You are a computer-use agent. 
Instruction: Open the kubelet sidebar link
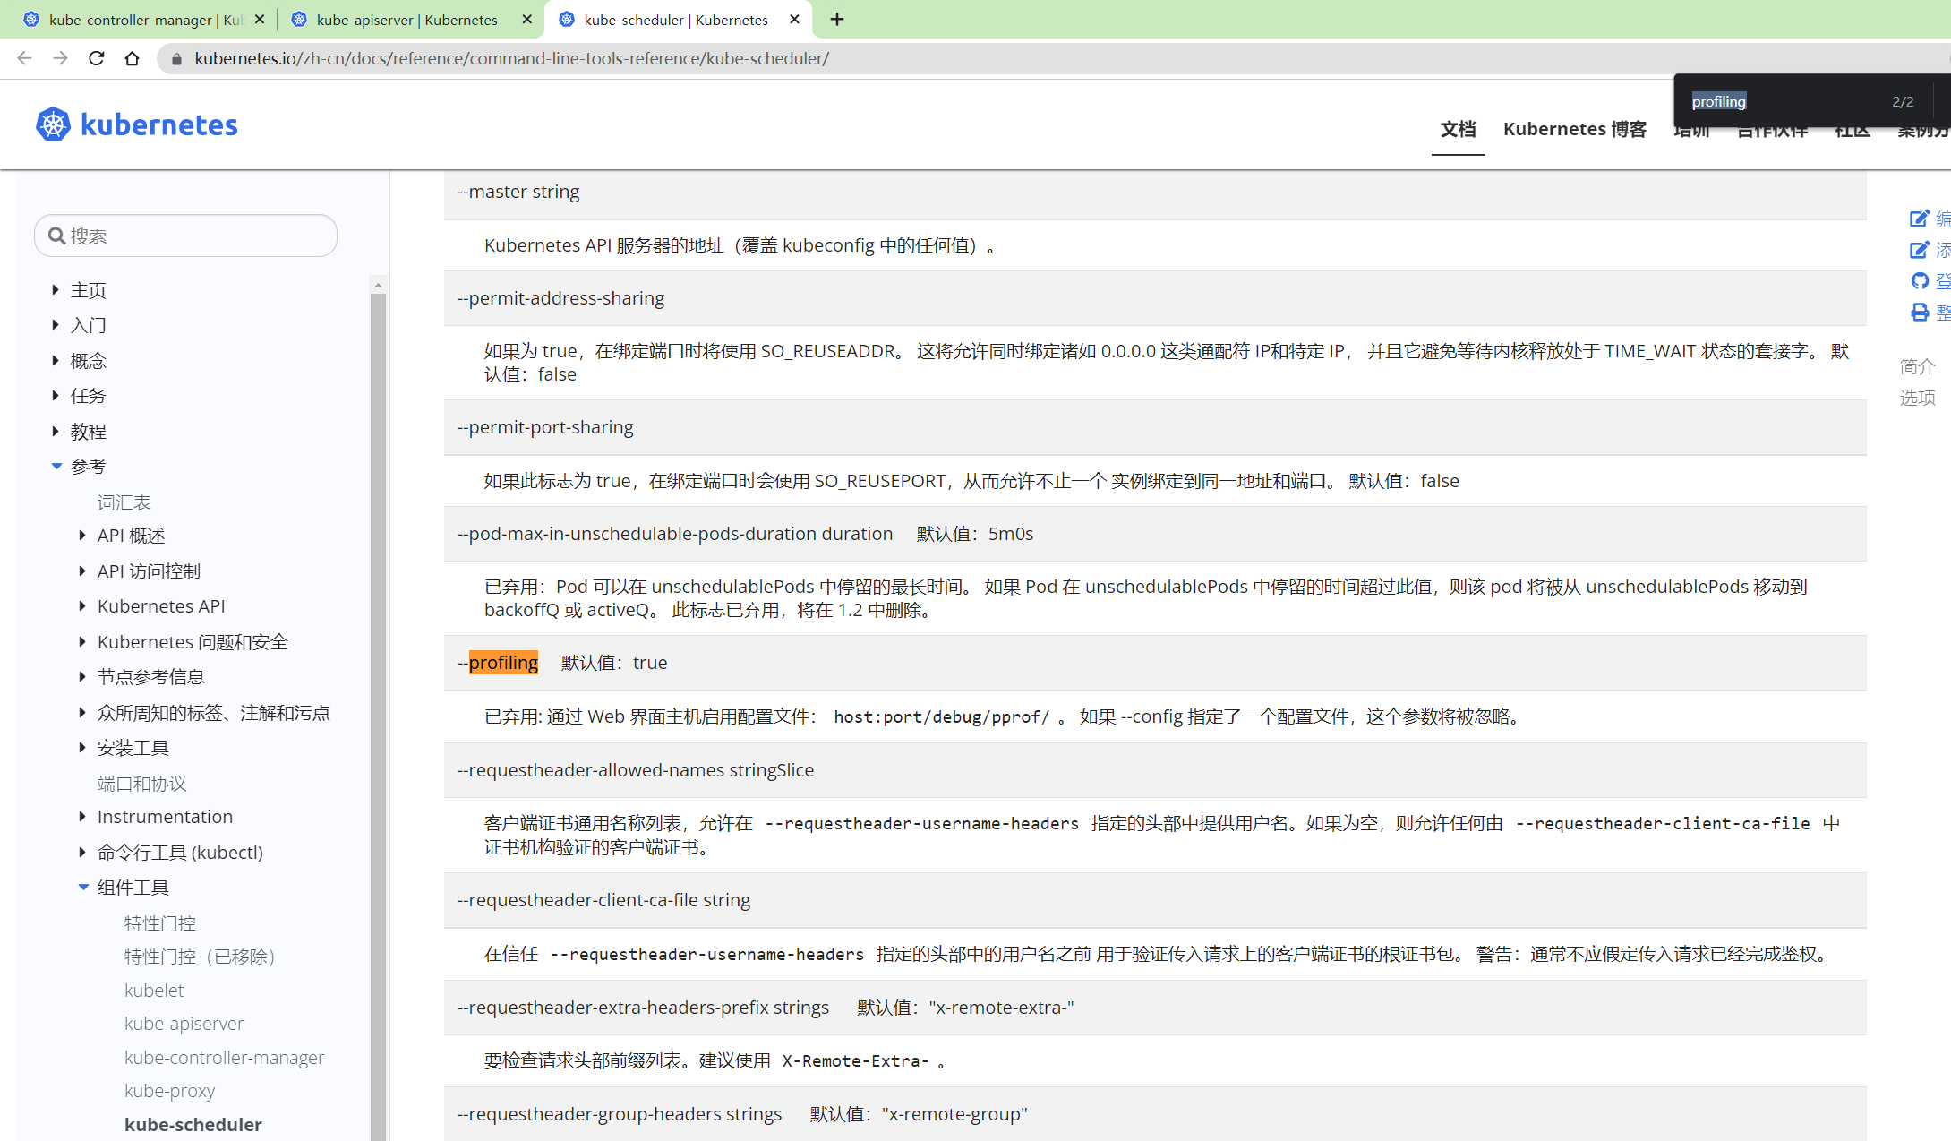154,991
